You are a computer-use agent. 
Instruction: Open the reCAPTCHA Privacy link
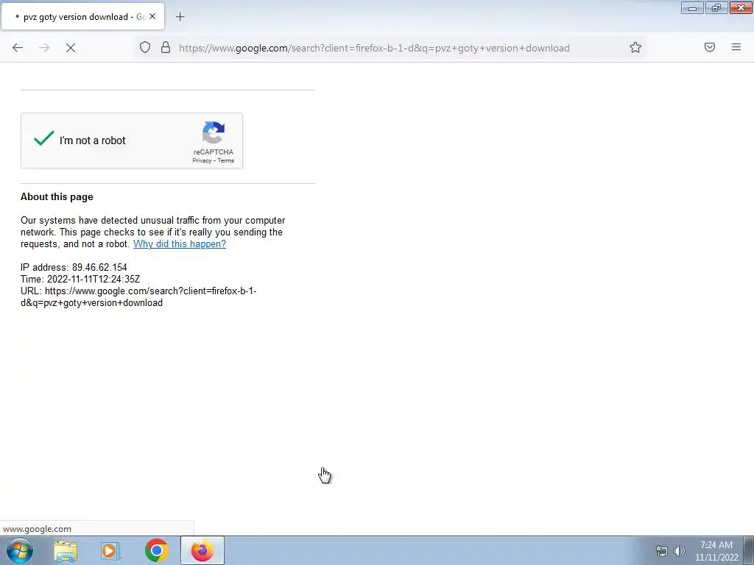tap(202, 160)
